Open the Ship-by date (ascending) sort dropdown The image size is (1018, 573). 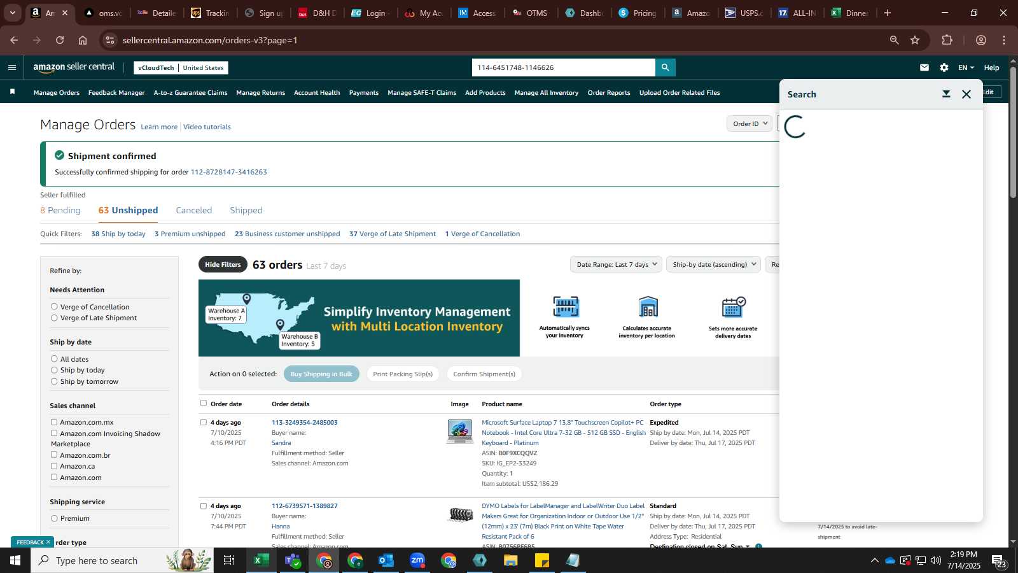(x=713, y=264)
